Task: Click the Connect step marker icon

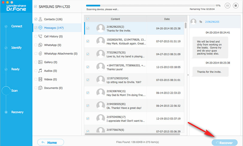Action: pyautogui.click(x=6, y=26)
